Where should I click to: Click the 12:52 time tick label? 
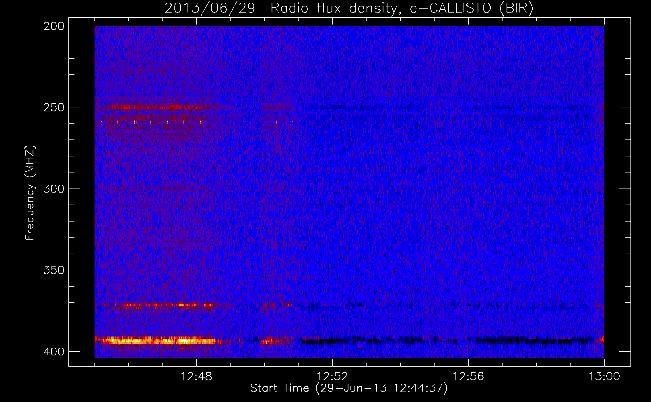click(332, 377)
